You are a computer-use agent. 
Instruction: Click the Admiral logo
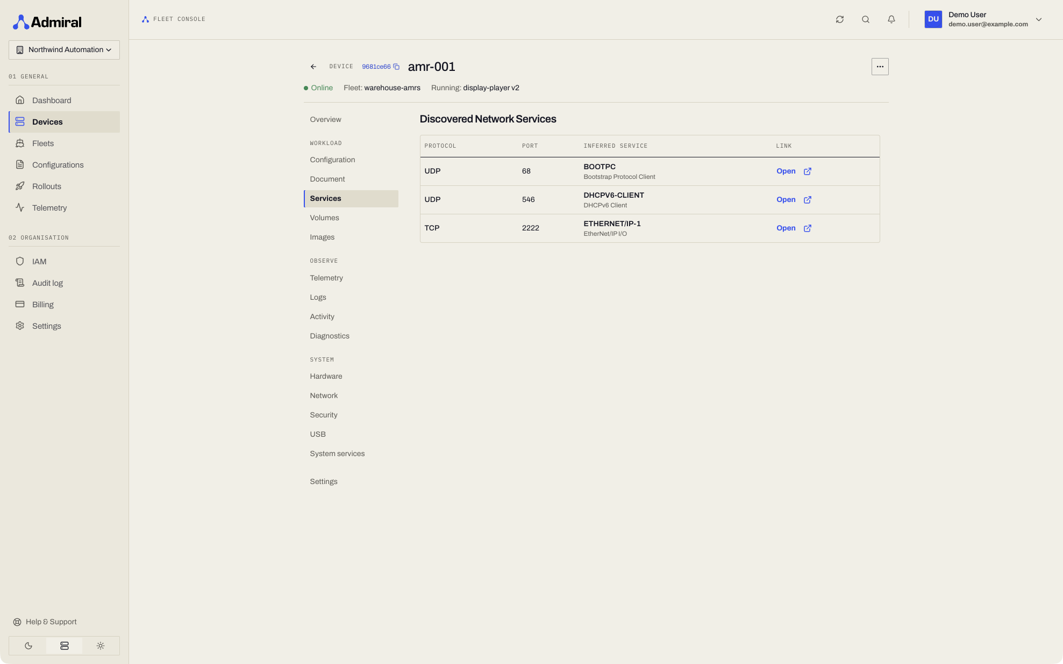[47, 22]
